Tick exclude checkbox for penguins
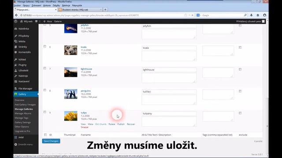Image resolution: width=282 pixels, height=158 pixels. pyautogui.click(x=240, y=91)
